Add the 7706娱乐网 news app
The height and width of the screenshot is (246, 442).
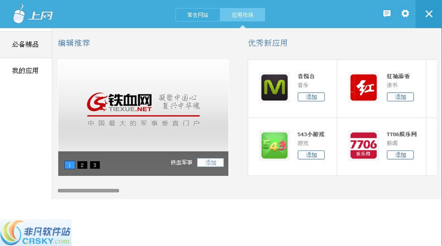click(x=400, y=155)
